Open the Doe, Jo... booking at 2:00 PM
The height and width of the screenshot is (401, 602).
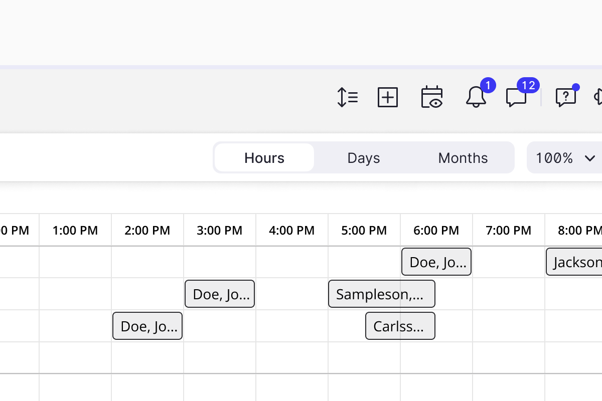point(147,326)
